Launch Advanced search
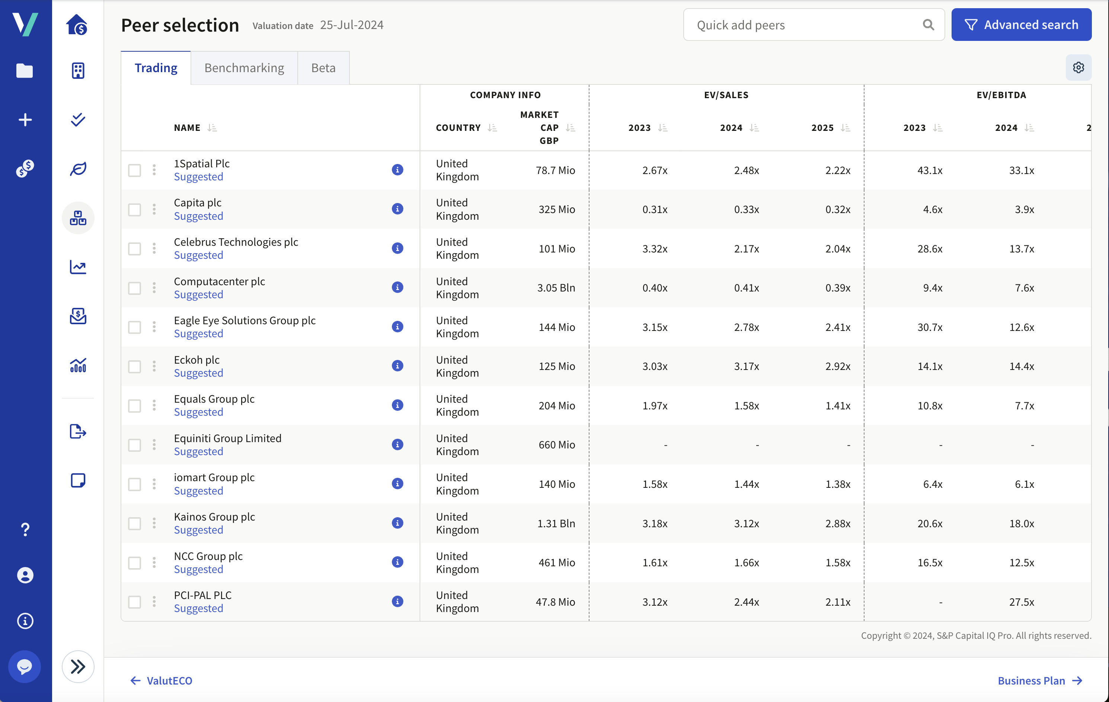This screenshot has width=1109, height=702. 1022,25
